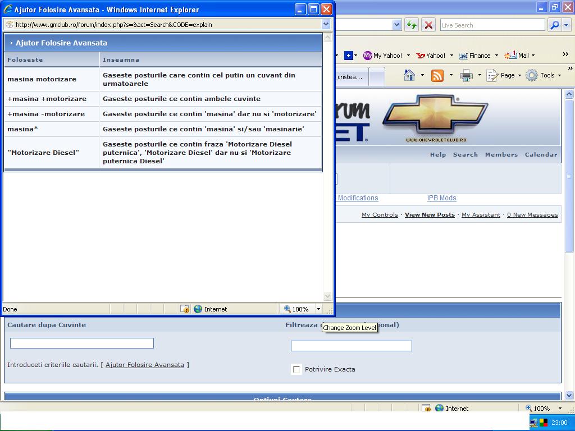
Task: Open the Home page icon
Action: tap(409, 75)
